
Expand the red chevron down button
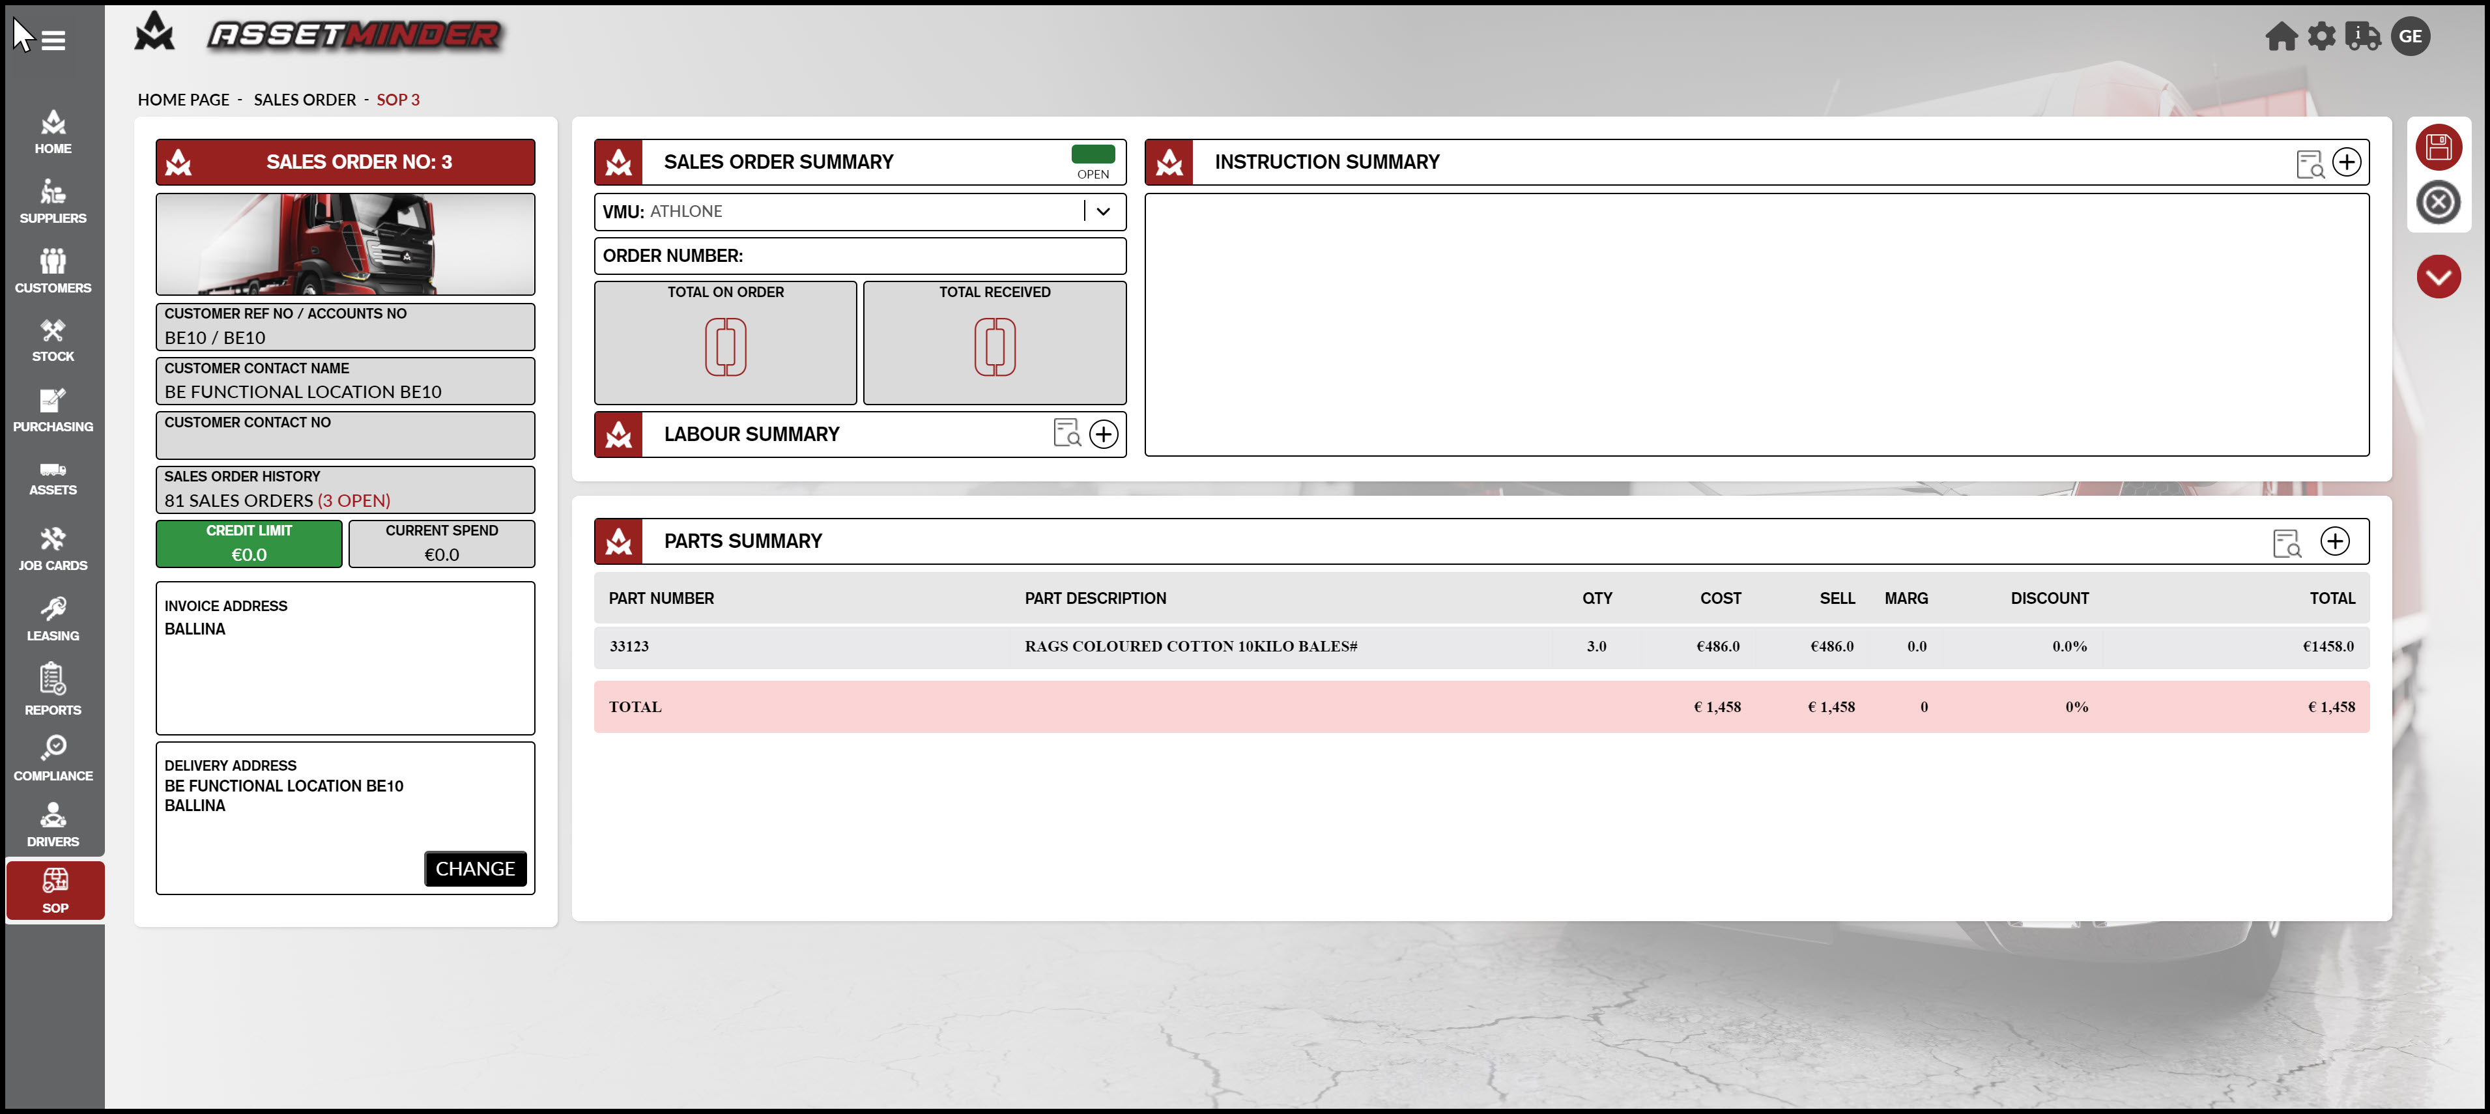point(2438,278)
